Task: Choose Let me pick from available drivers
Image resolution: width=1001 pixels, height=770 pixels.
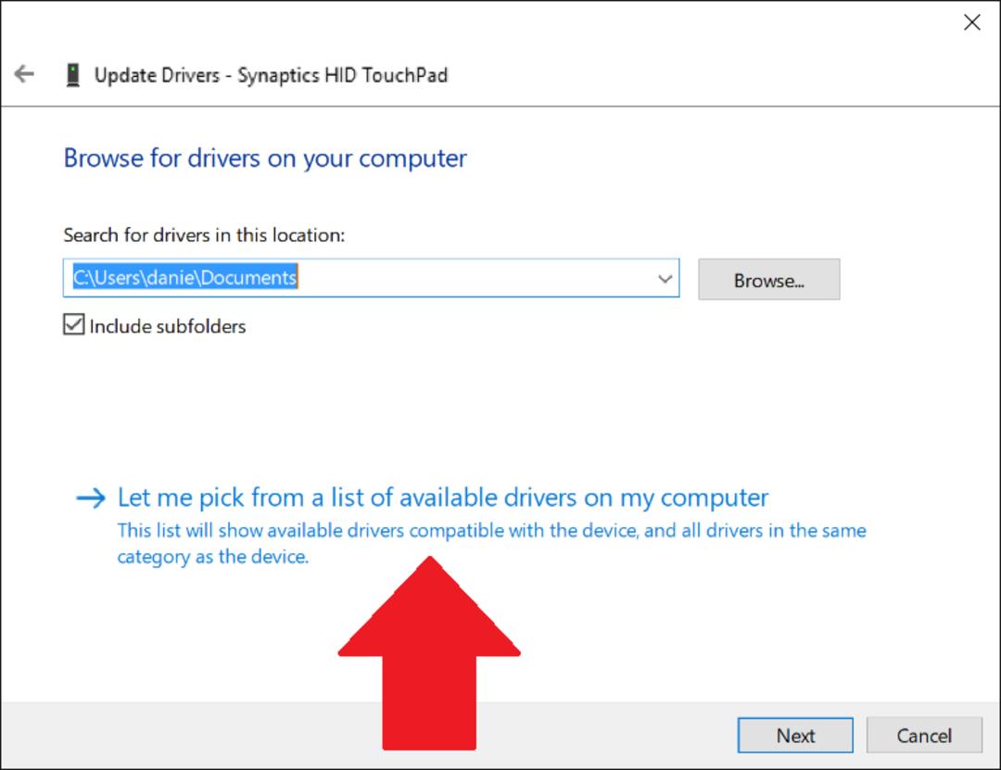Action: point(443,498)
